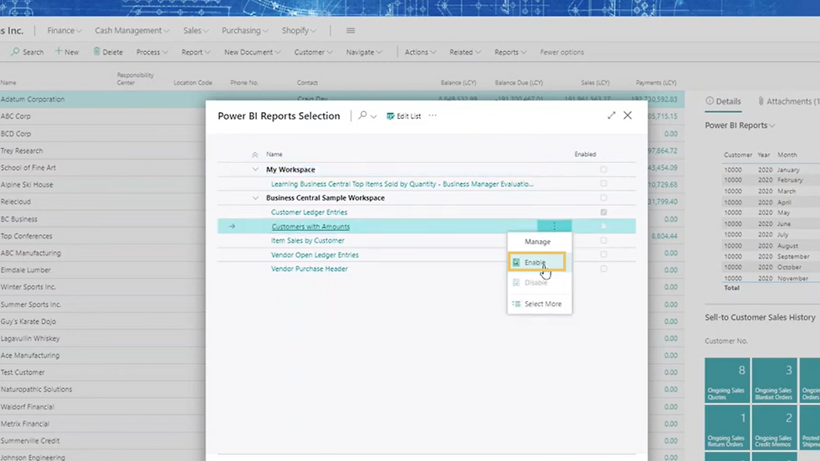Open Learning Business Central Top Items Sold report

[402, 184]
